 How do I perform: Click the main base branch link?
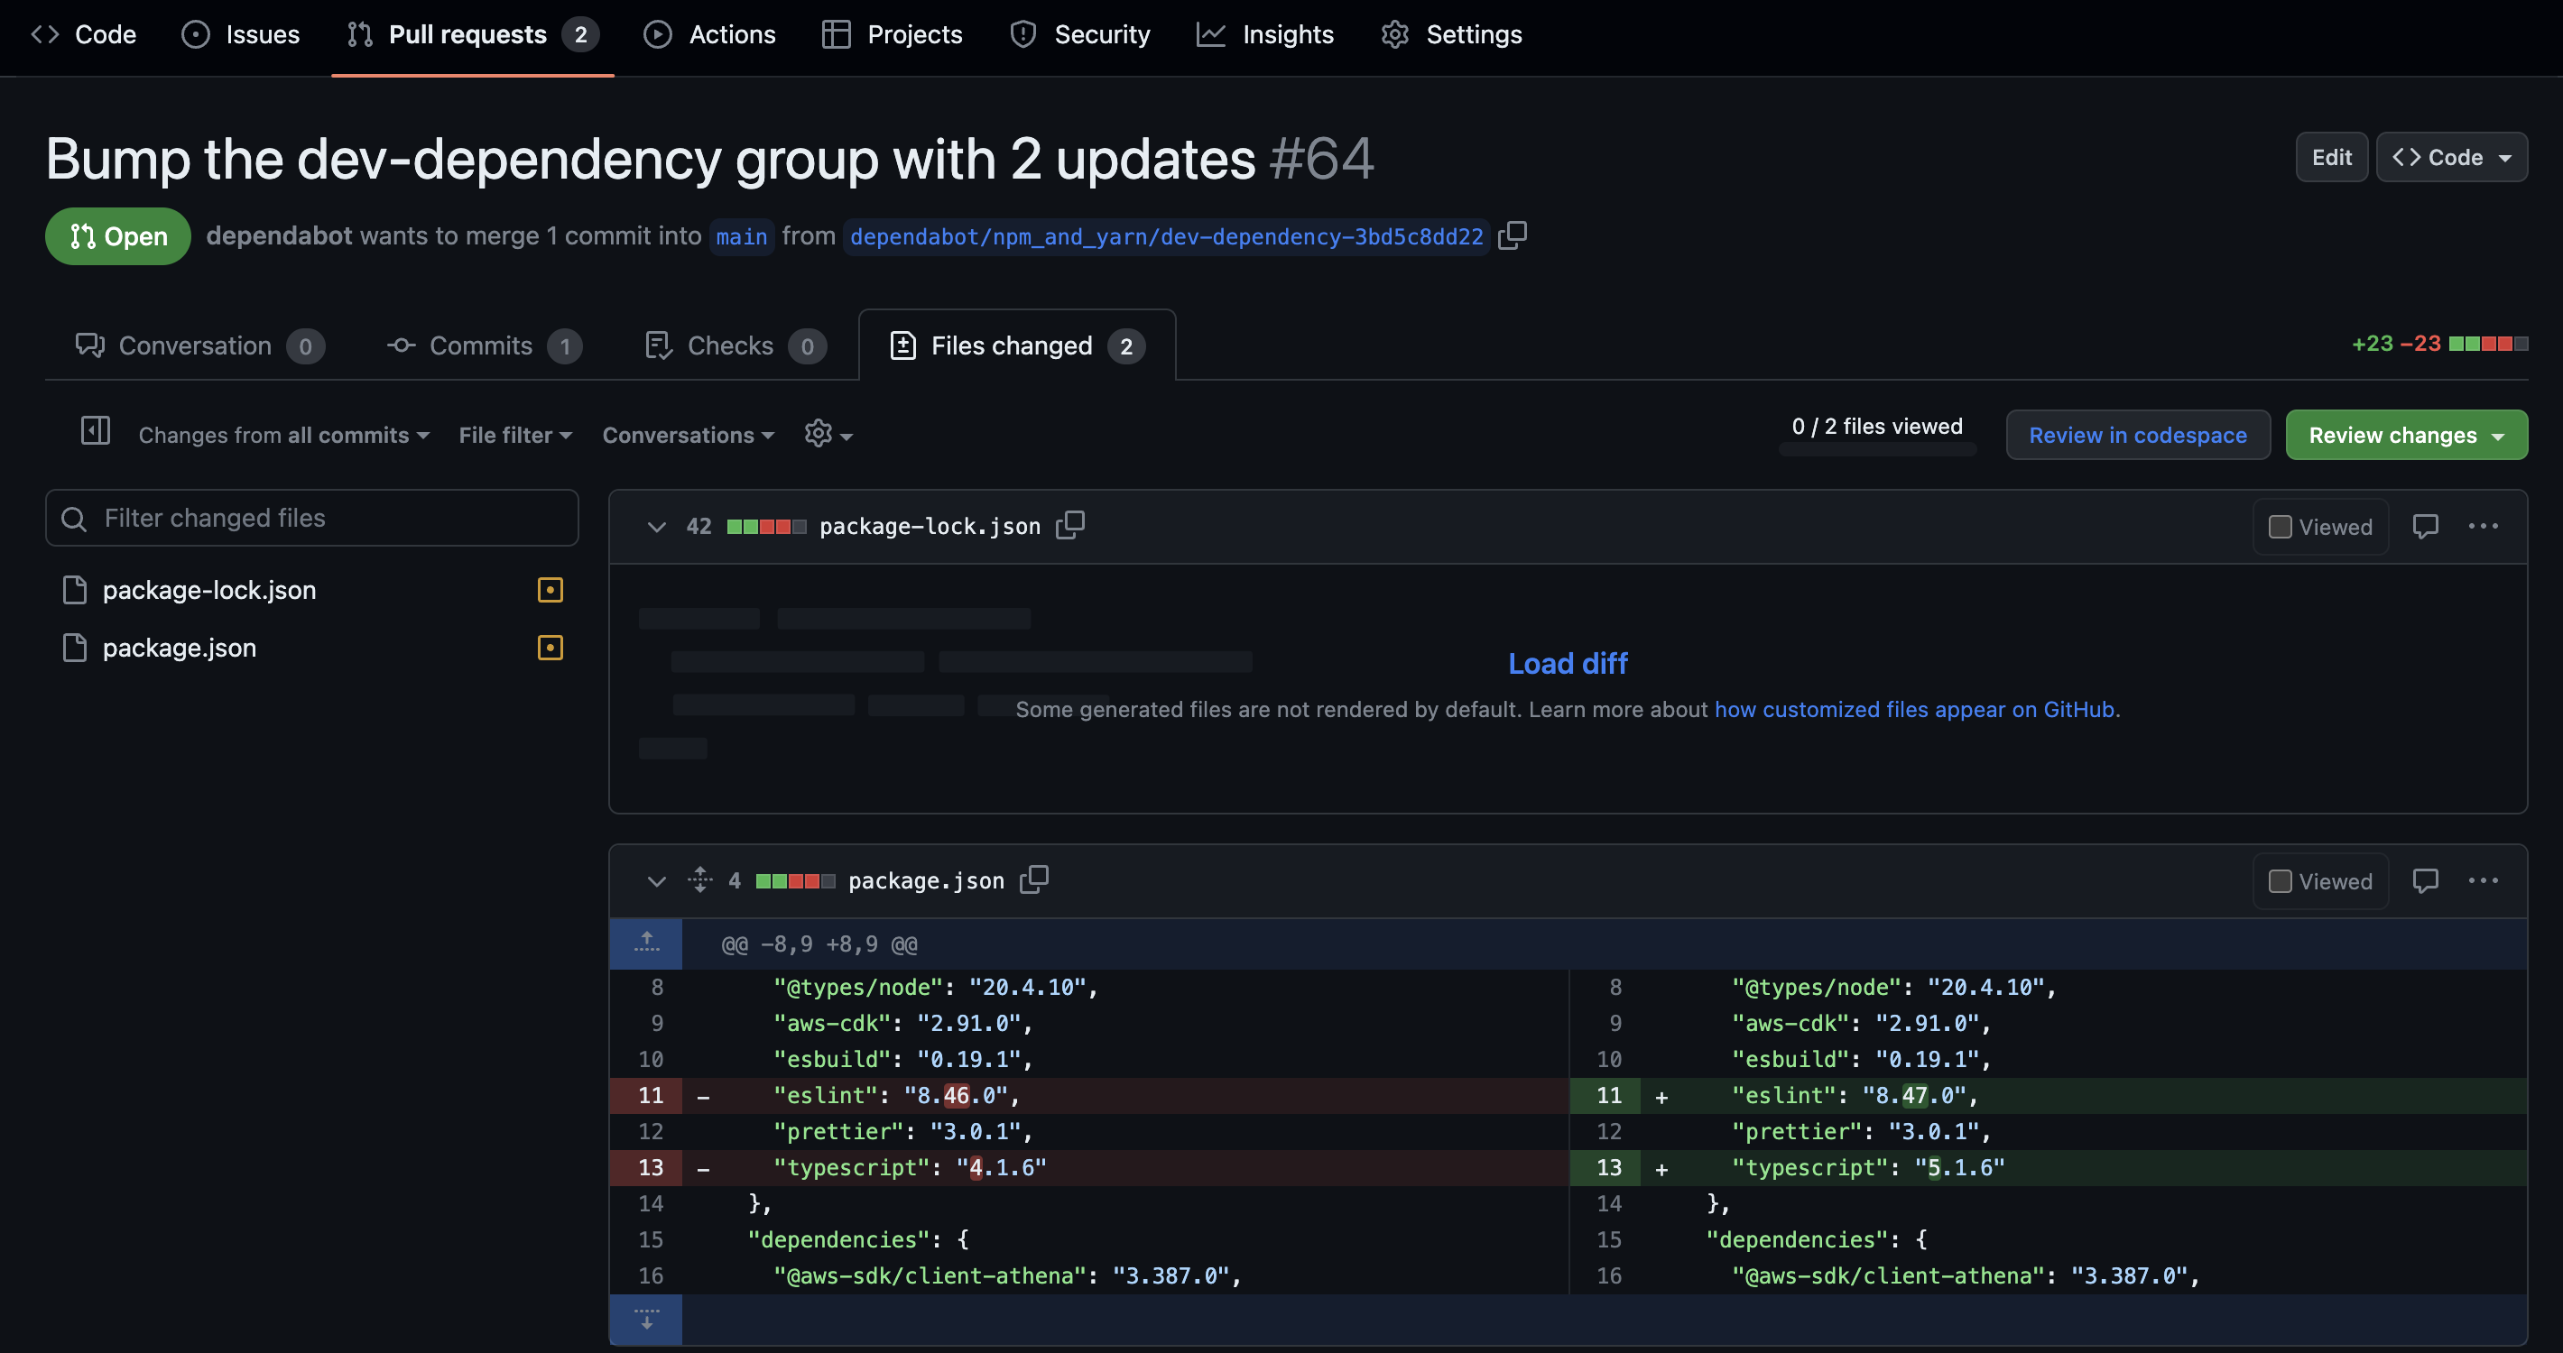pos(741,236)
